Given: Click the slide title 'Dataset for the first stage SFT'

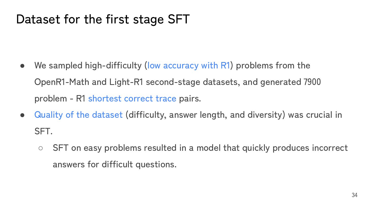Looking at the screenshot, I should pos(103,19).
